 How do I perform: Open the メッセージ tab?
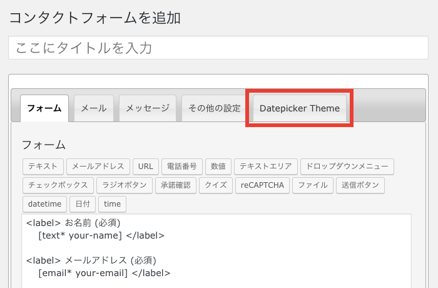(148, 108)
